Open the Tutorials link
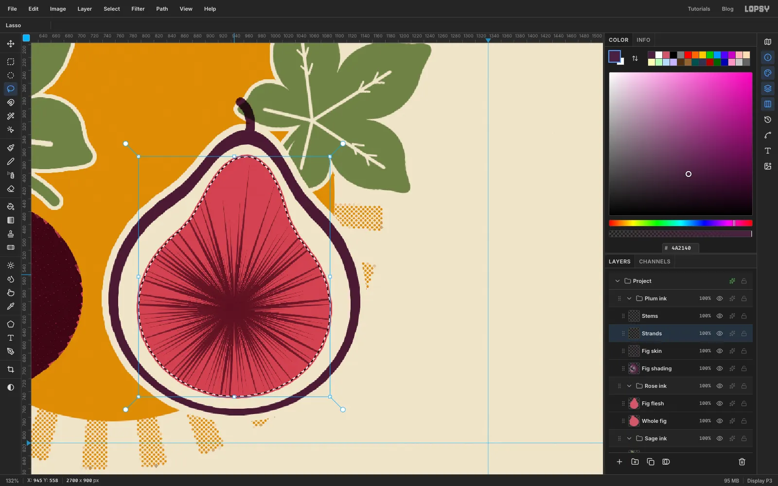Screen dimensions: 778x486 tap(699, 9)
